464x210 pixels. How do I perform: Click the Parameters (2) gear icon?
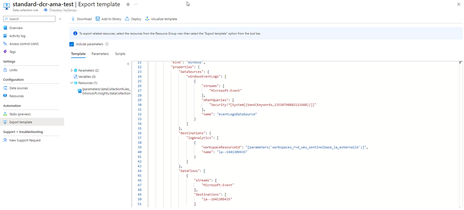(x=76, y=70)
